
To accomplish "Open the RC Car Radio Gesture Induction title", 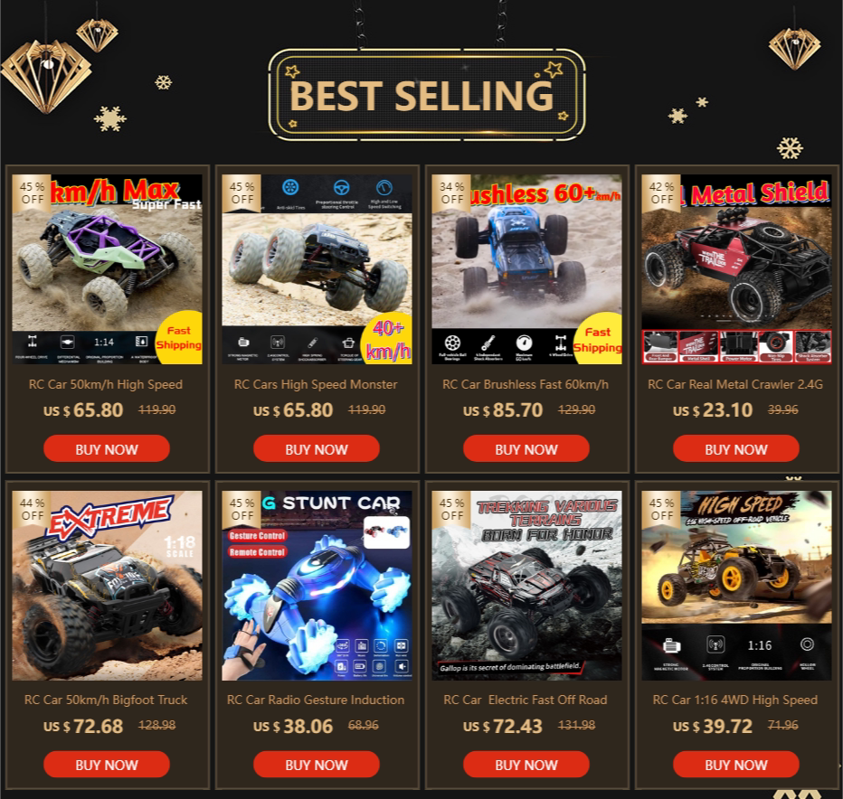I will [x=316, y=700].
